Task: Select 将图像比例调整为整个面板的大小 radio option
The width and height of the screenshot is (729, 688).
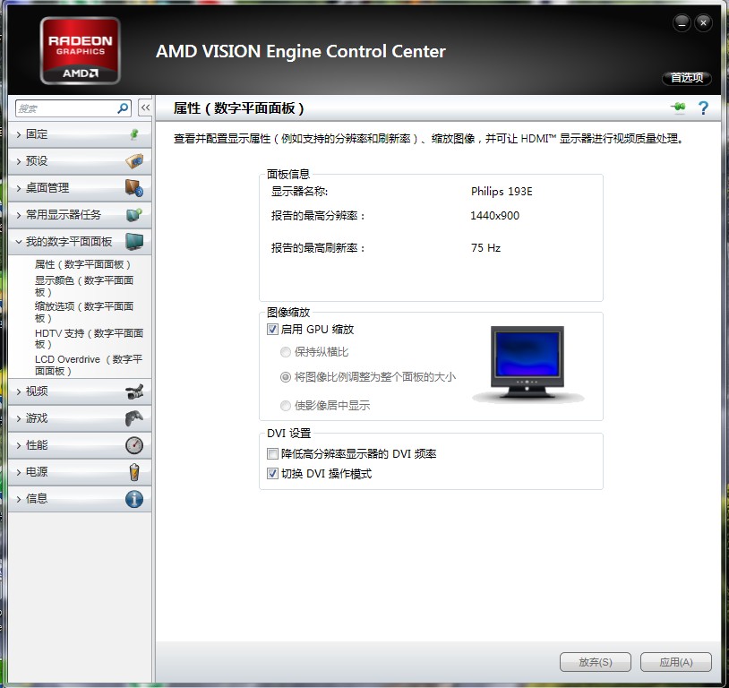Action: [x=286, y=377]
